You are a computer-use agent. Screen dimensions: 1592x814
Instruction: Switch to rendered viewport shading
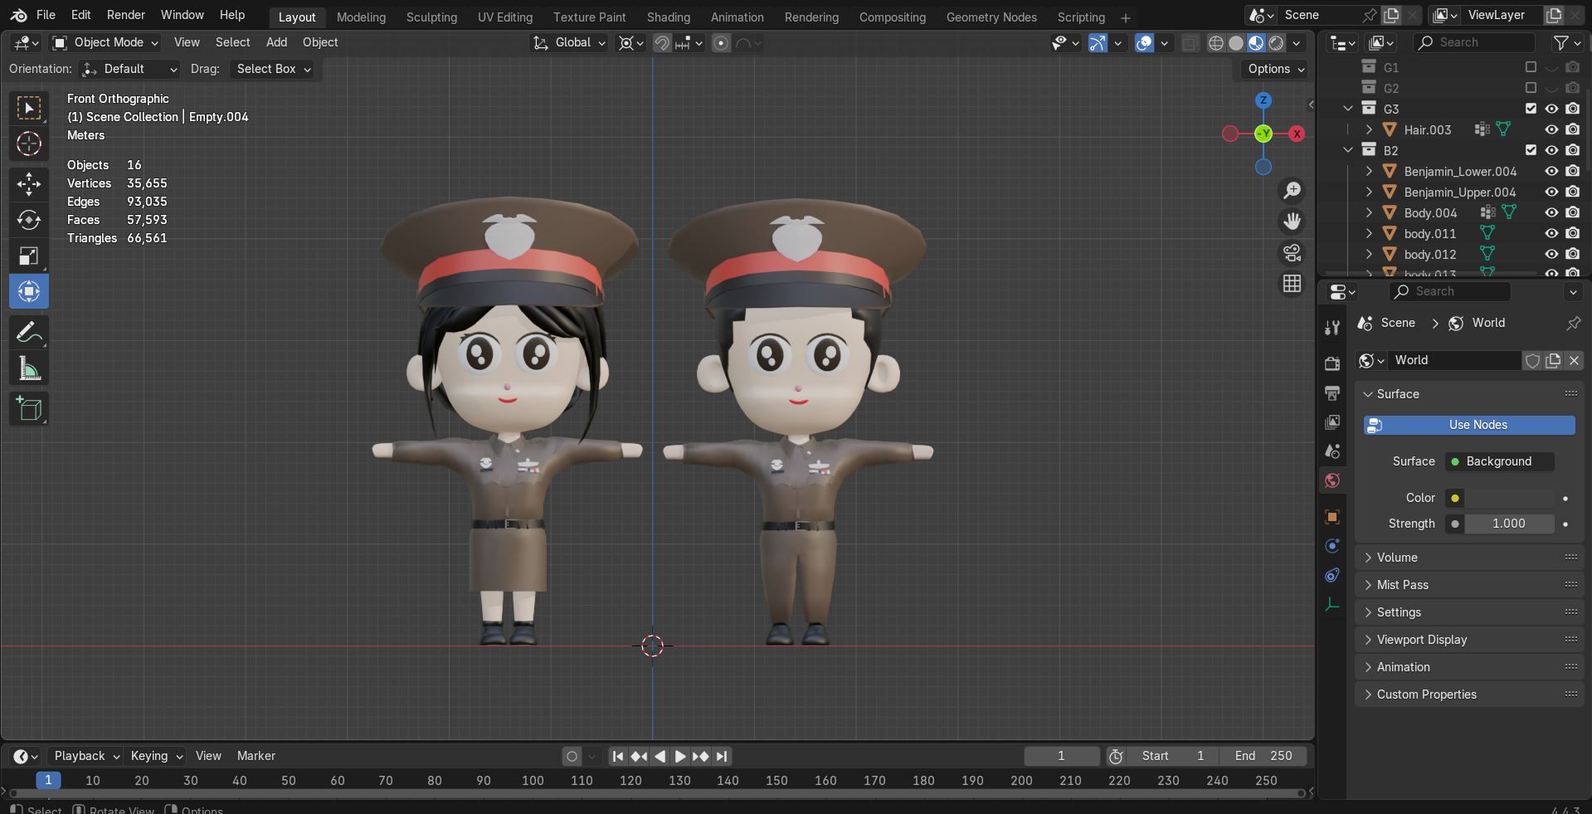point(1277,43)
